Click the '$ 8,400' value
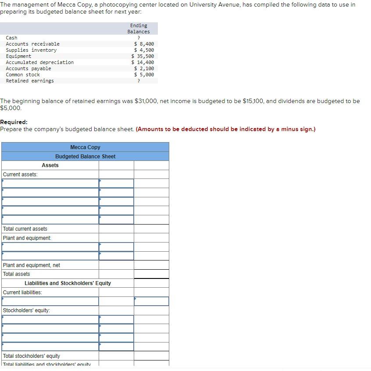 pos(144,44)
